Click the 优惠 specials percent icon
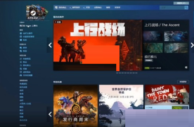194x127 pixels. coord(21,69)
